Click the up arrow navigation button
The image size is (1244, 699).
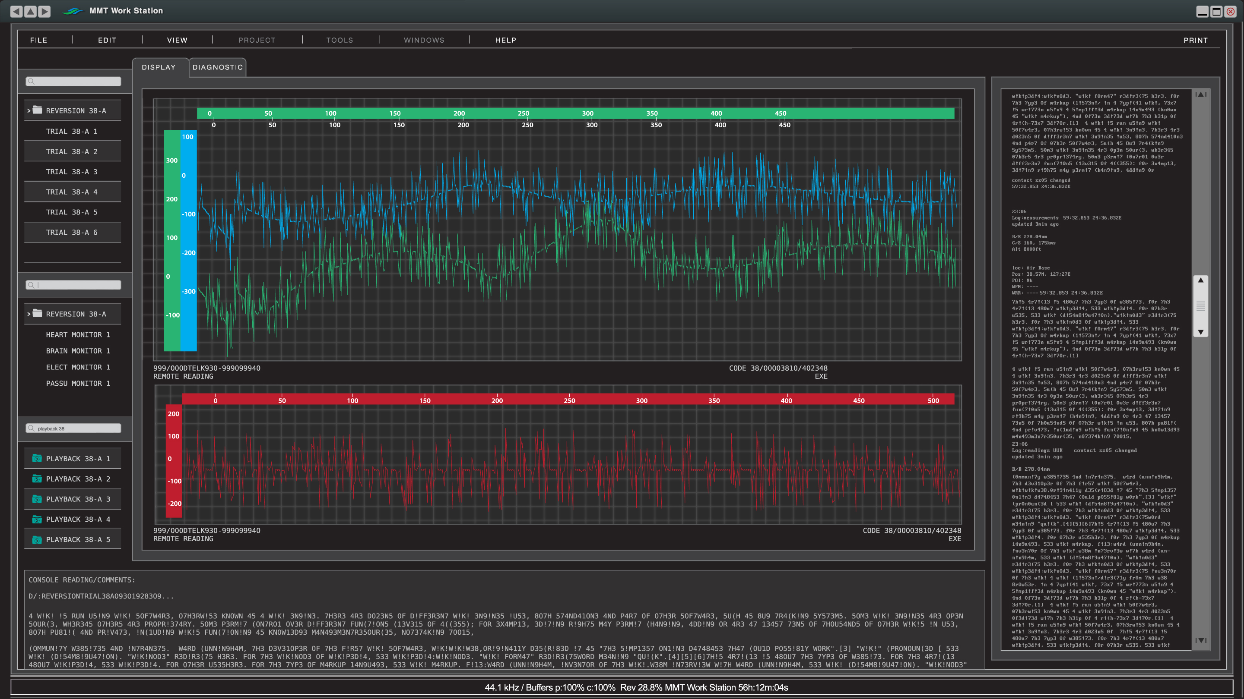click(30, 11)
